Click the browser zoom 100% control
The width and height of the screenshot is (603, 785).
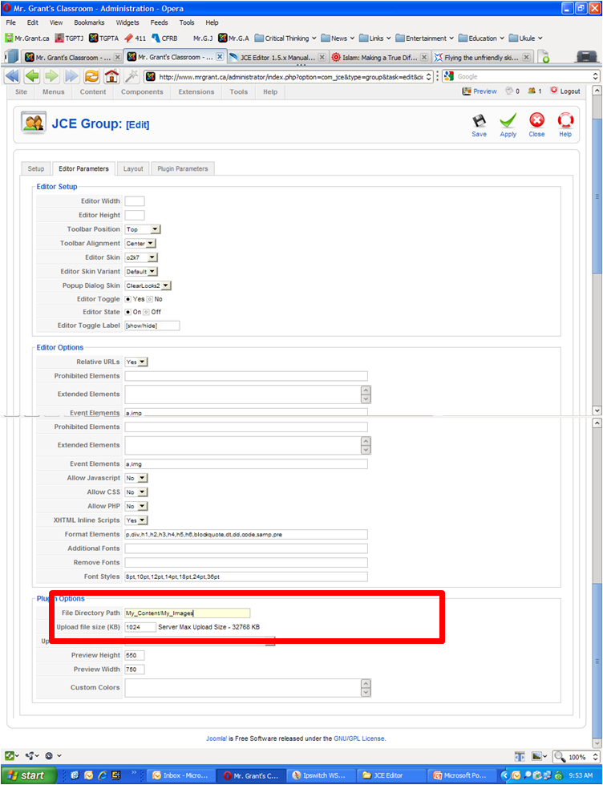pos(576,757)
